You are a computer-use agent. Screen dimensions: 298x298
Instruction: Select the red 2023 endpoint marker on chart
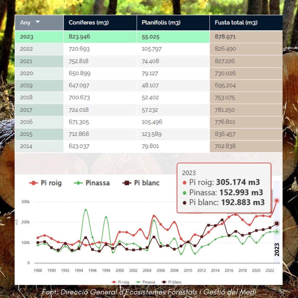click(277, 201)
